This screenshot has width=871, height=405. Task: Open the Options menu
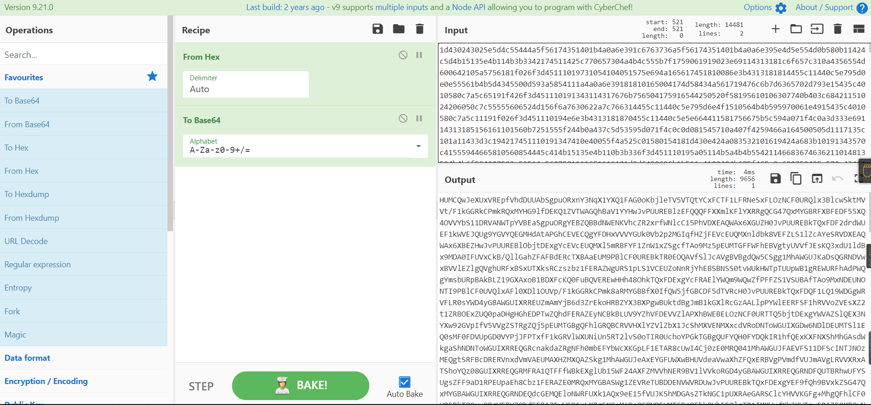765,7
